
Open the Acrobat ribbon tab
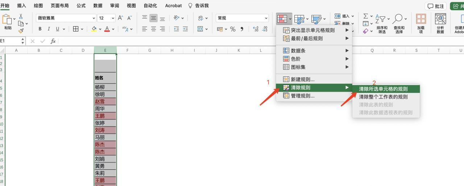[x=173, y=5]
